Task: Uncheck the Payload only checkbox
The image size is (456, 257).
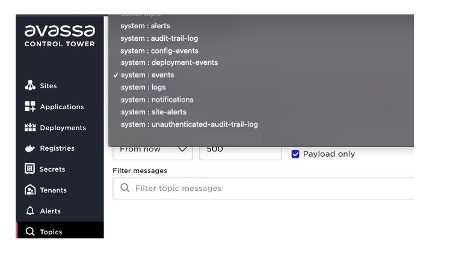Action: pos(295,154)
